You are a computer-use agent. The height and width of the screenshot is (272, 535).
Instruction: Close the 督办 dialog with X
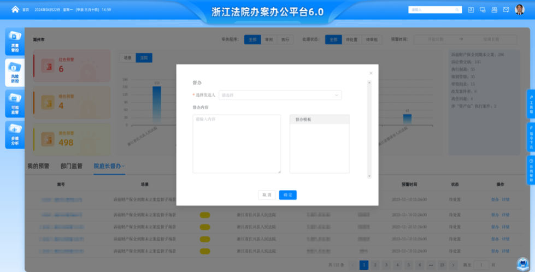pos(371,73)
